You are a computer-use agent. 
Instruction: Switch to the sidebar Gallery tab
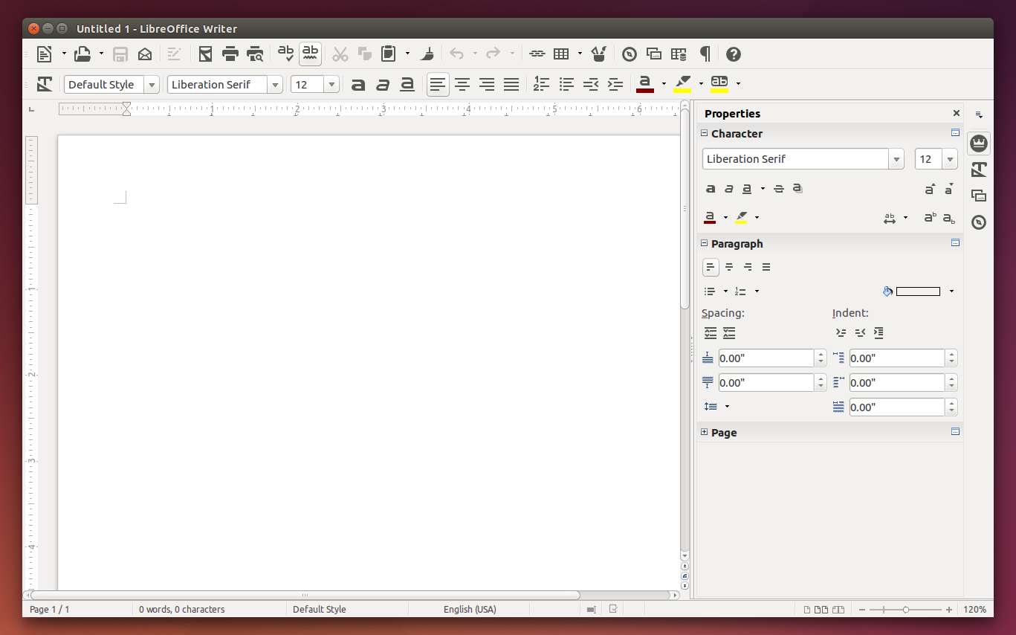click(979, 196)
